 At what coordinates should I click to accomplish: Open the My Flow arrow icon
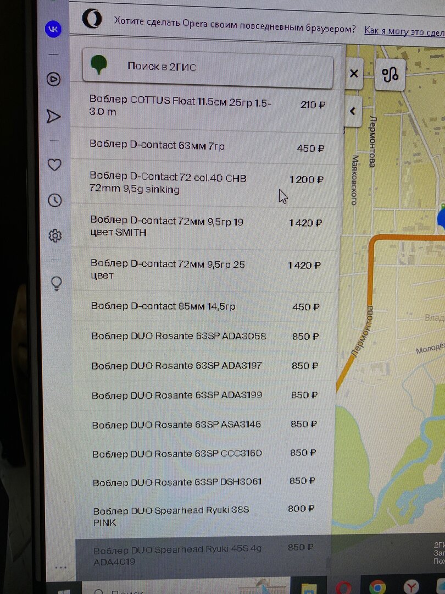pos(54,116)
